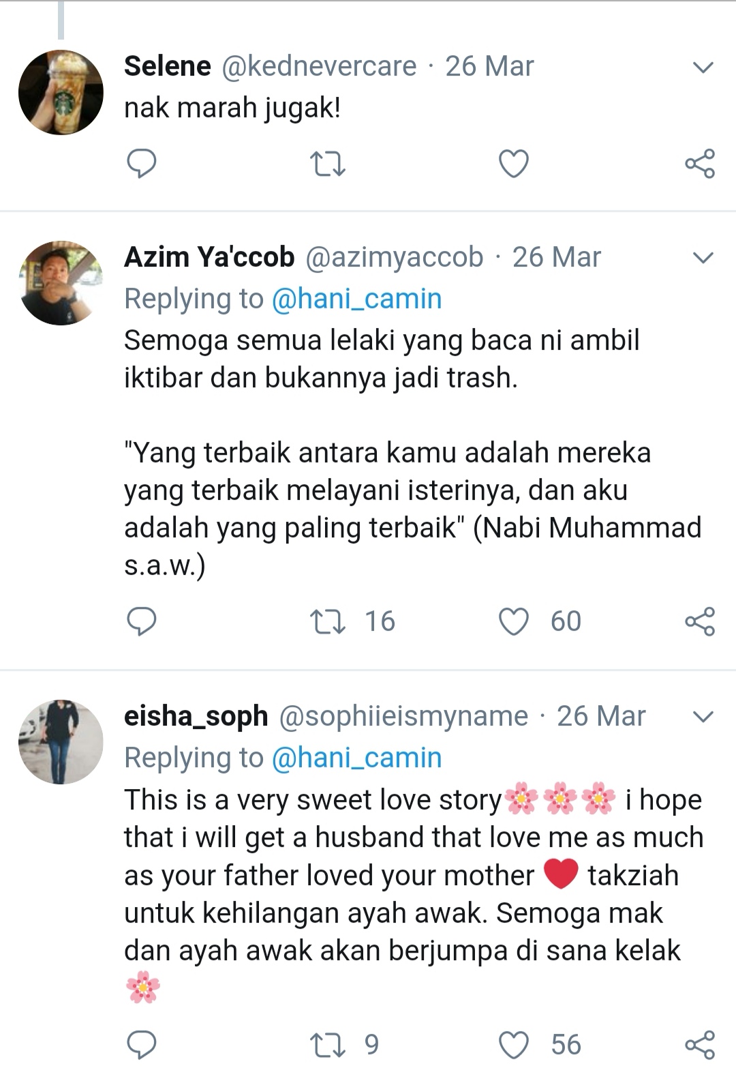This screenshot has width=736, height=1068.
Task: Open eisha_soph's profile avatar
Action: click(x=61, y=742)
